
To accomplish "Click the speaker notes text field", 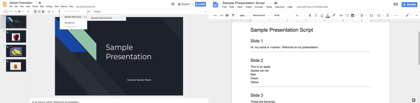I will 119,101.
